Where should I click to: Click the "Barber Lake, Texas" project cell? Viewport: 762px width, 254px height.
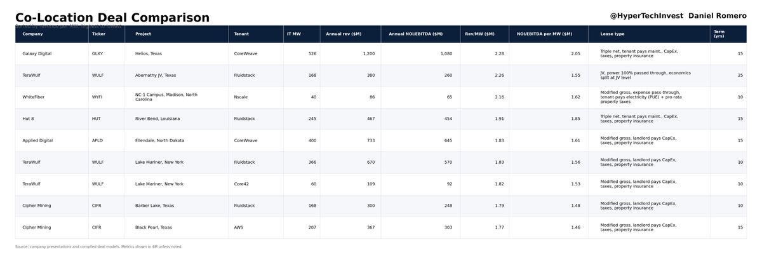[155, 206]
